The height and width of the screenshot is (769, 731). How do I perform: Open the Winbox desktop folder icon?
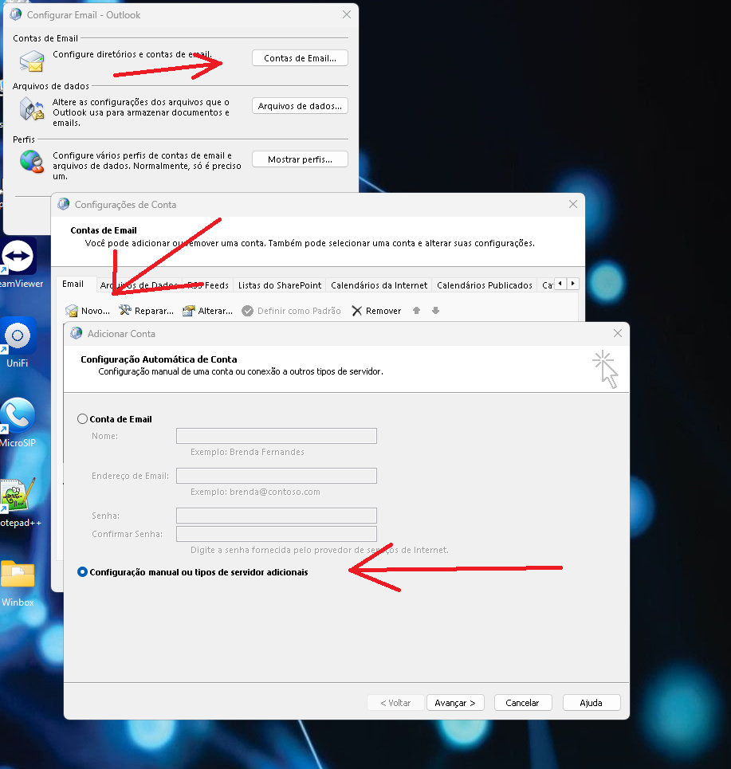click(x=18, y=575)
